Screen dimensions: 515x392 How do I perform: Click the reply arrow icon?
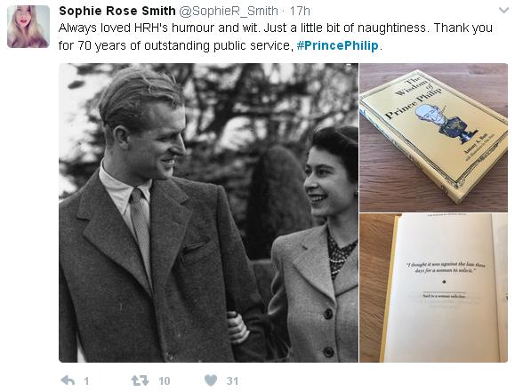point(68,380)
